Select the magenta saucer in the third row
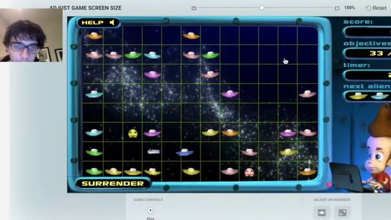 tap(152, 74)
